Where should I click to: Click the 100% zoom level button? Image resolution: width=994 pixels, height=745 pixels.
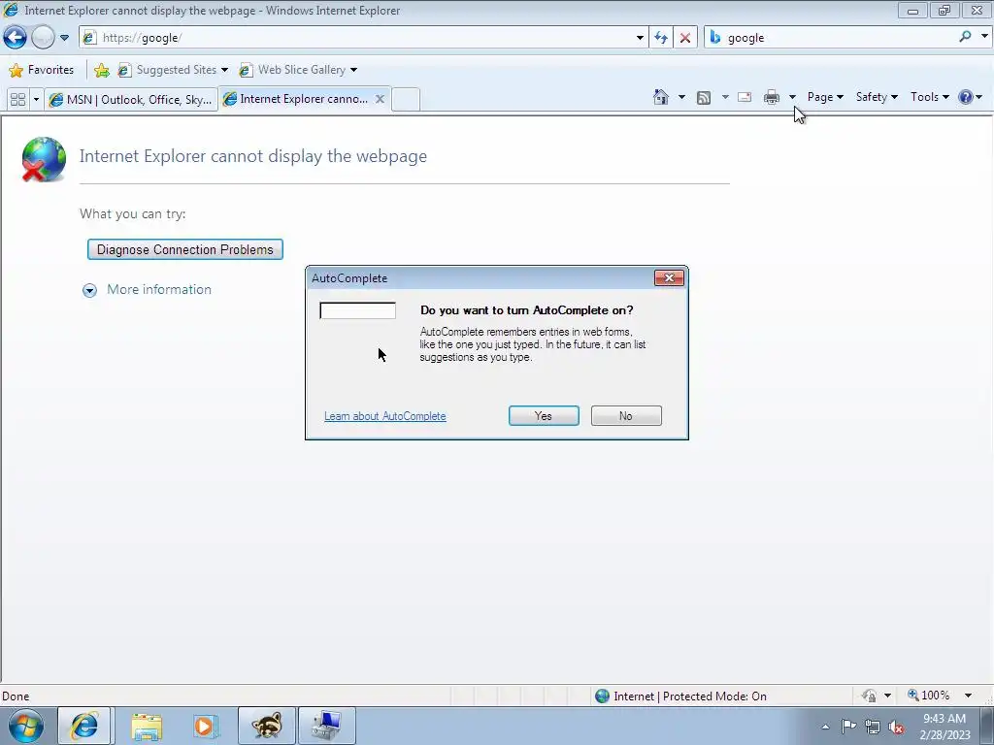[929, 696]
